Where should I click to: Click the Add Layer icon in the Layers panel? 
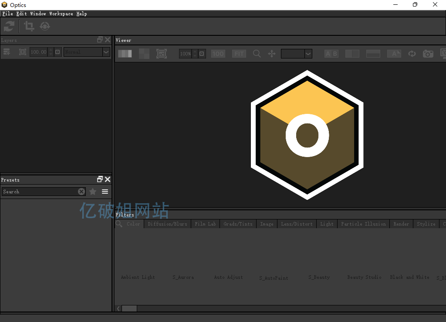coord(7,52)
